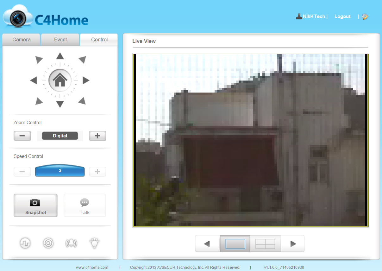The image size is (382, 271).
Task: Click the concentric circles target icon
Action: pos(48,243)
